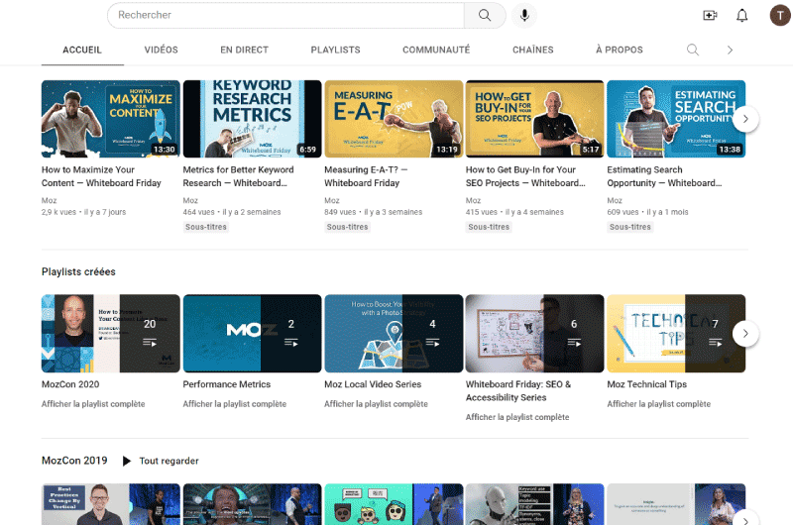Open the En direct tab

(x=244, y=50)
